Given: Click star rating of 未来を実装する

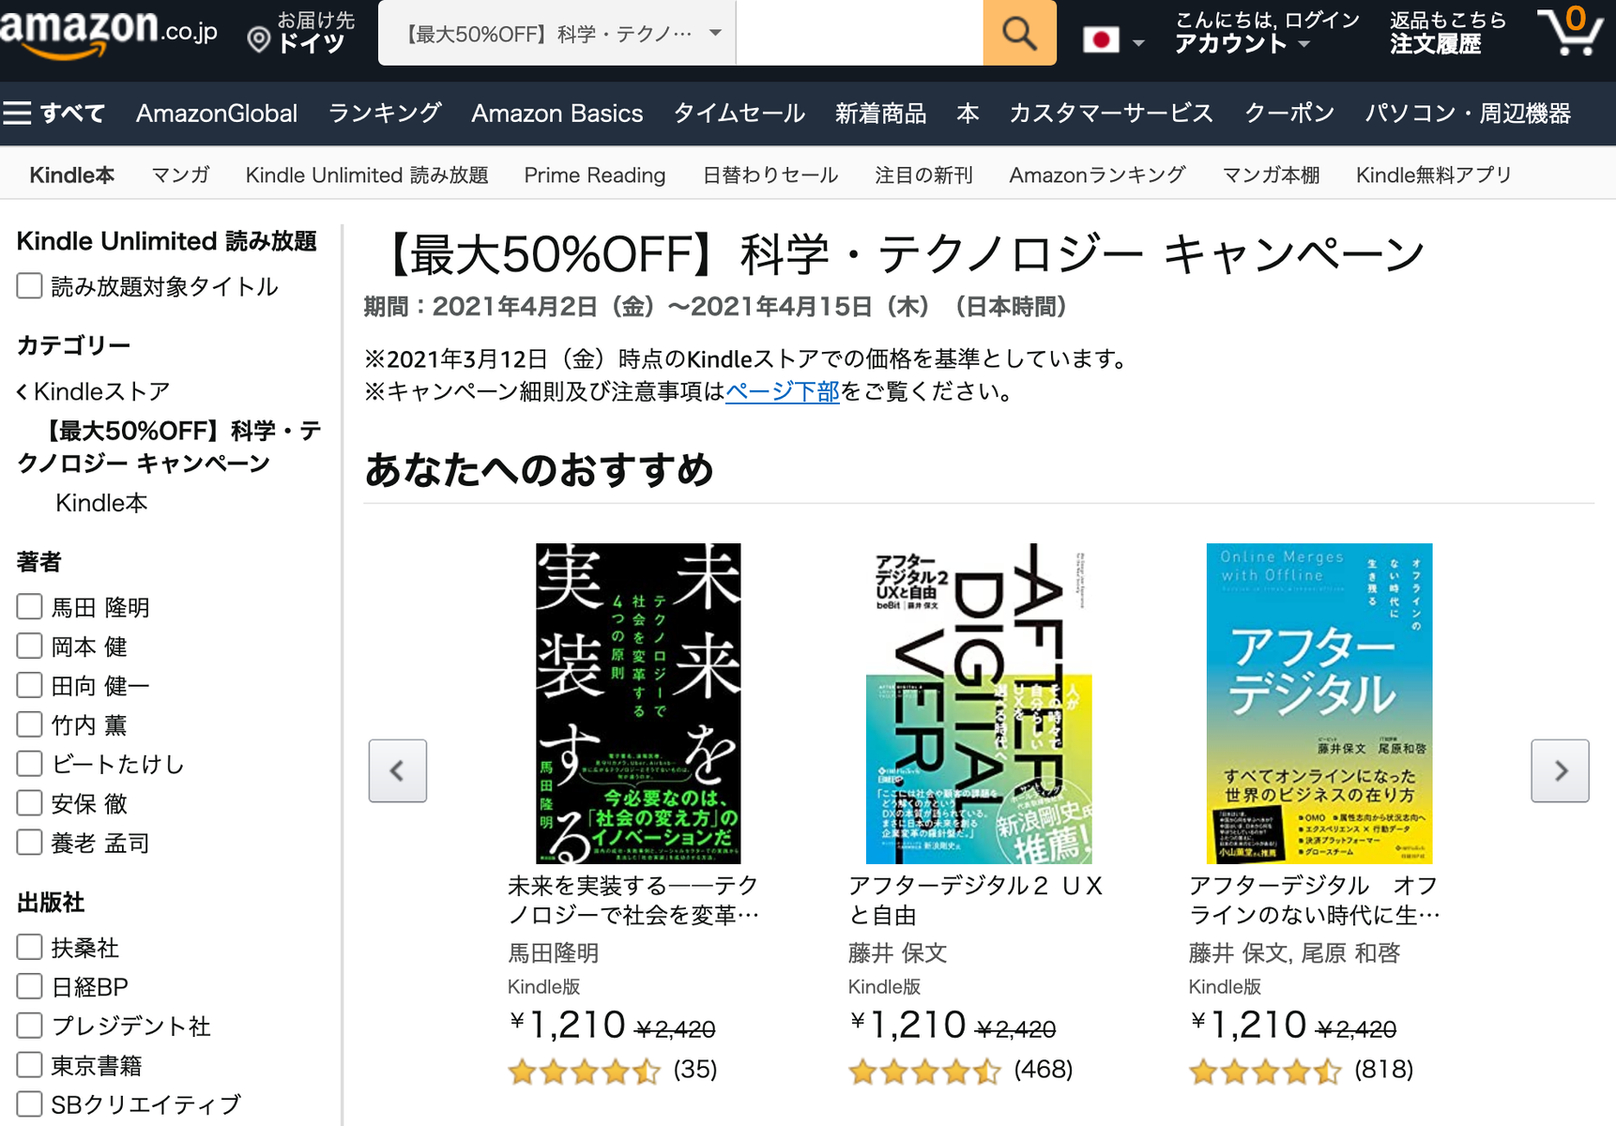Looking at the screenshot, I should coord(584,1071).
